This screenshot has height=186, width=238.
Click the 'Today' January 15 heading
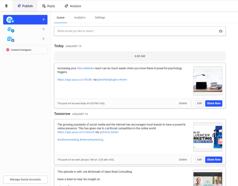pyautogui.click(x=68, y=46)
